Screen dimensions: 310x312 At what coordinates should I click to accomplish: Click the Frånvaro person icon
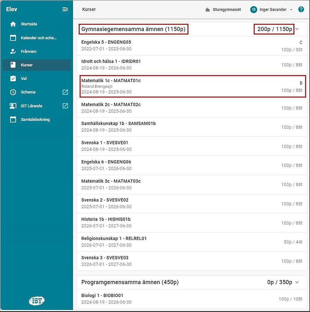click(x=13, y=51)
